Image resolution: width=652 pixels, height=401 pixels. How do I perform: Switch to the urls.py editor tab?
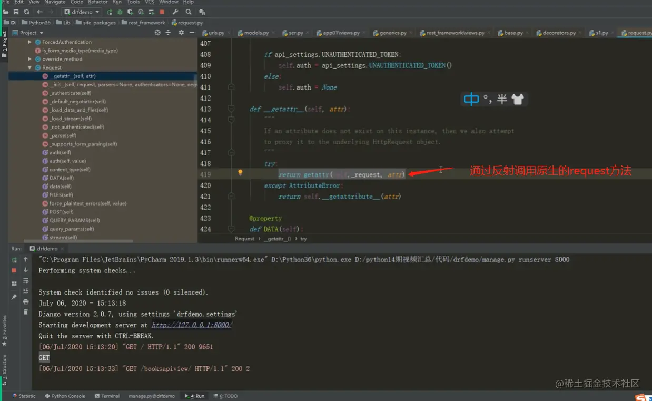pyautogui.click(x=216, y=33)
